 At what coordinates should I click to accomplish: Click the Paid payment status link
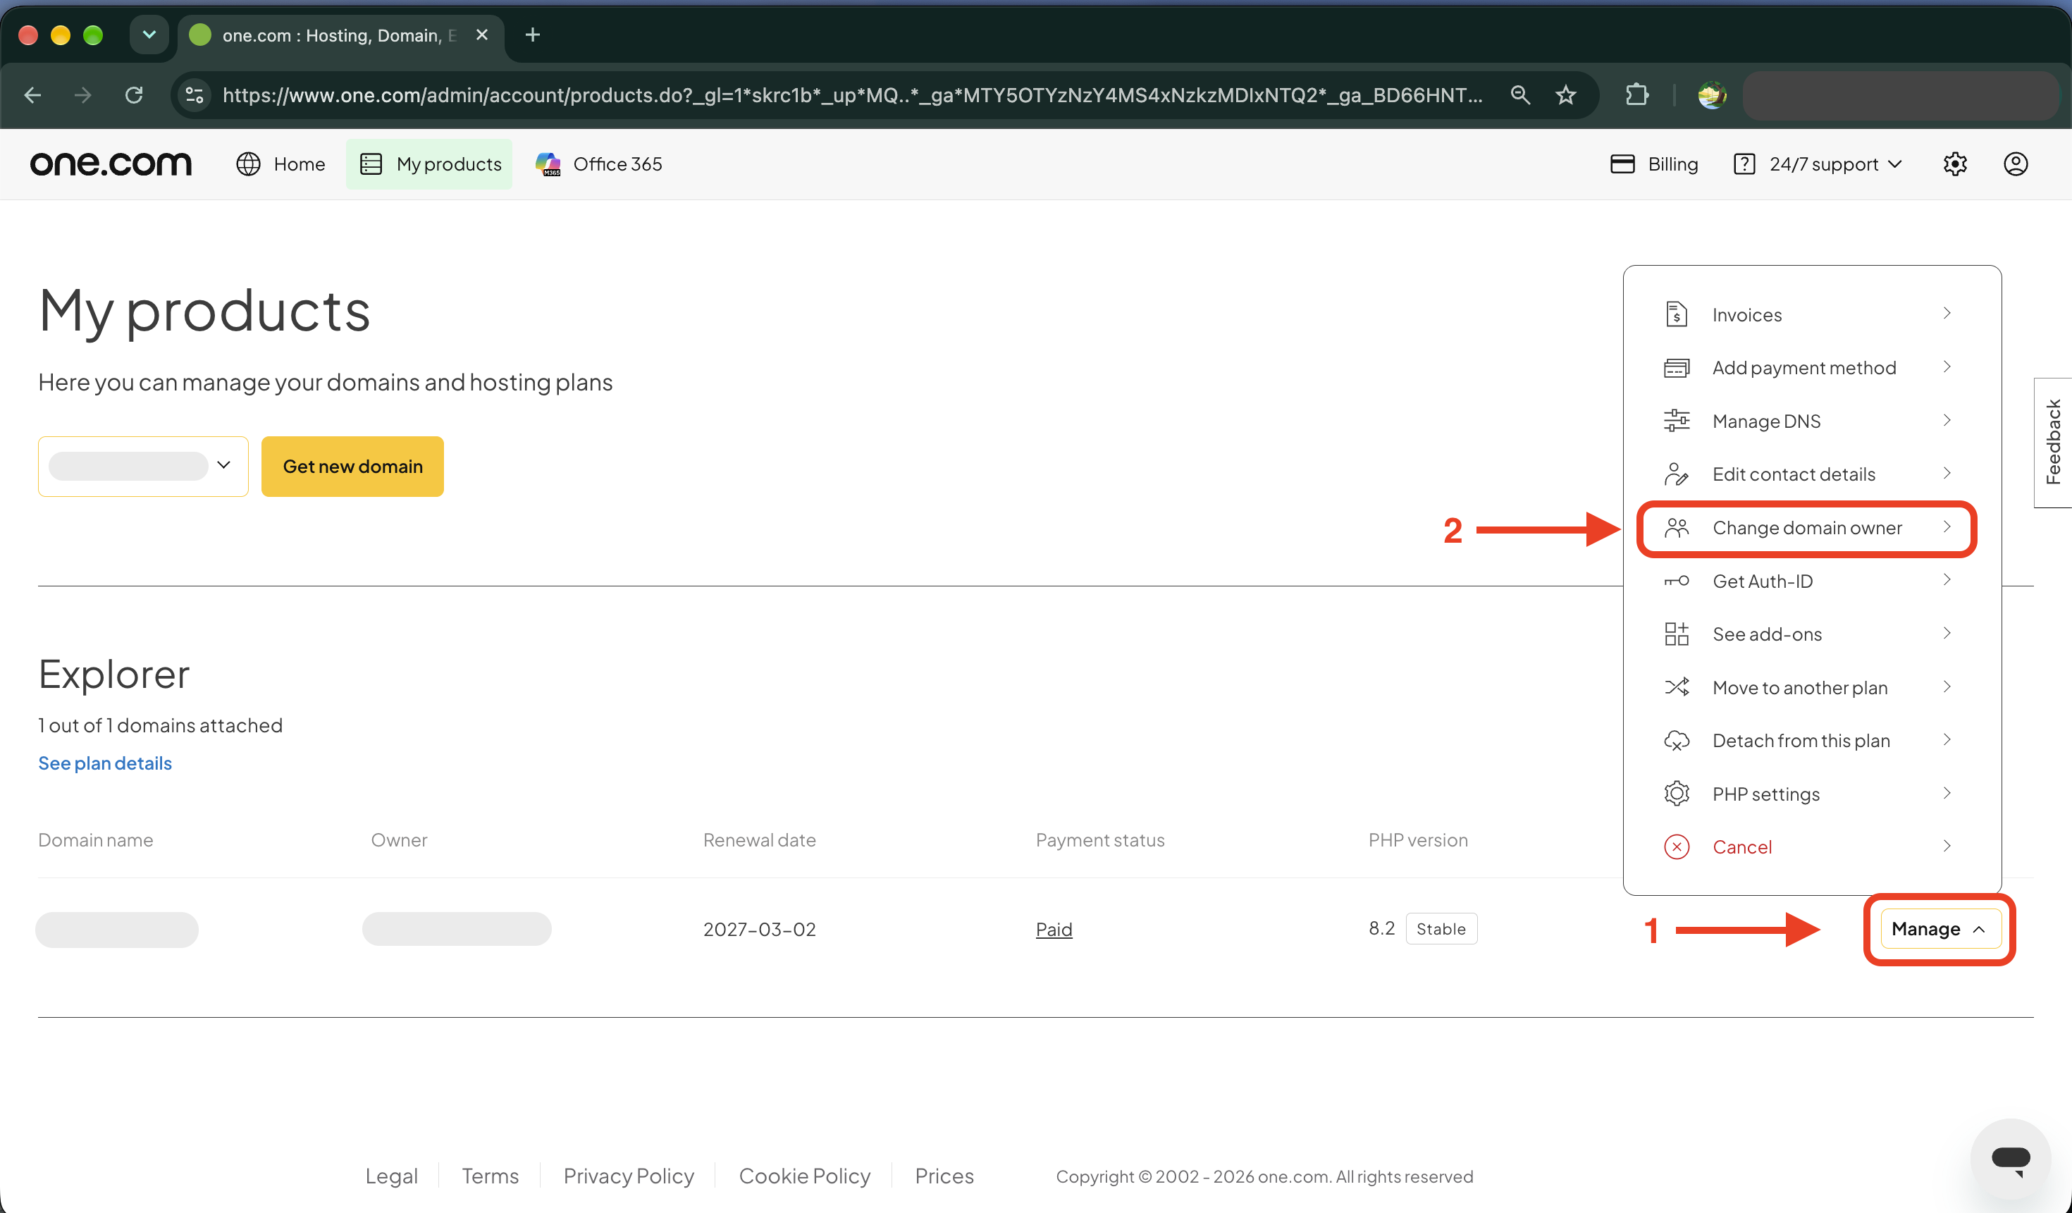pos(1054,929)
